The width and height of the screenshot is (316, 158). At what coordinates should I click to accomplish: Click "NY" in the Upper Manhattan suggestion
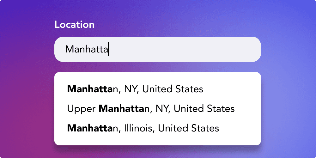(x=162, y=109)
